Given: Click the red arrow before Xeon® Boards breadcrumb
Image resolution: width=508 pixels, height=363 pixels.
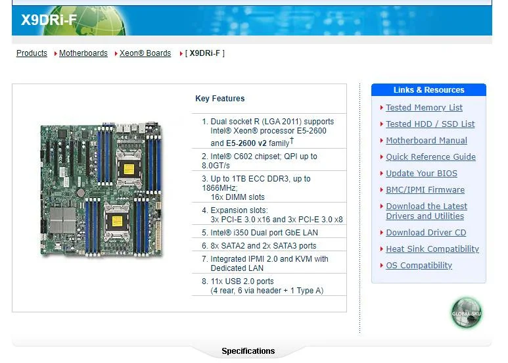Looking at the screenshot, I should click(116, 54).
